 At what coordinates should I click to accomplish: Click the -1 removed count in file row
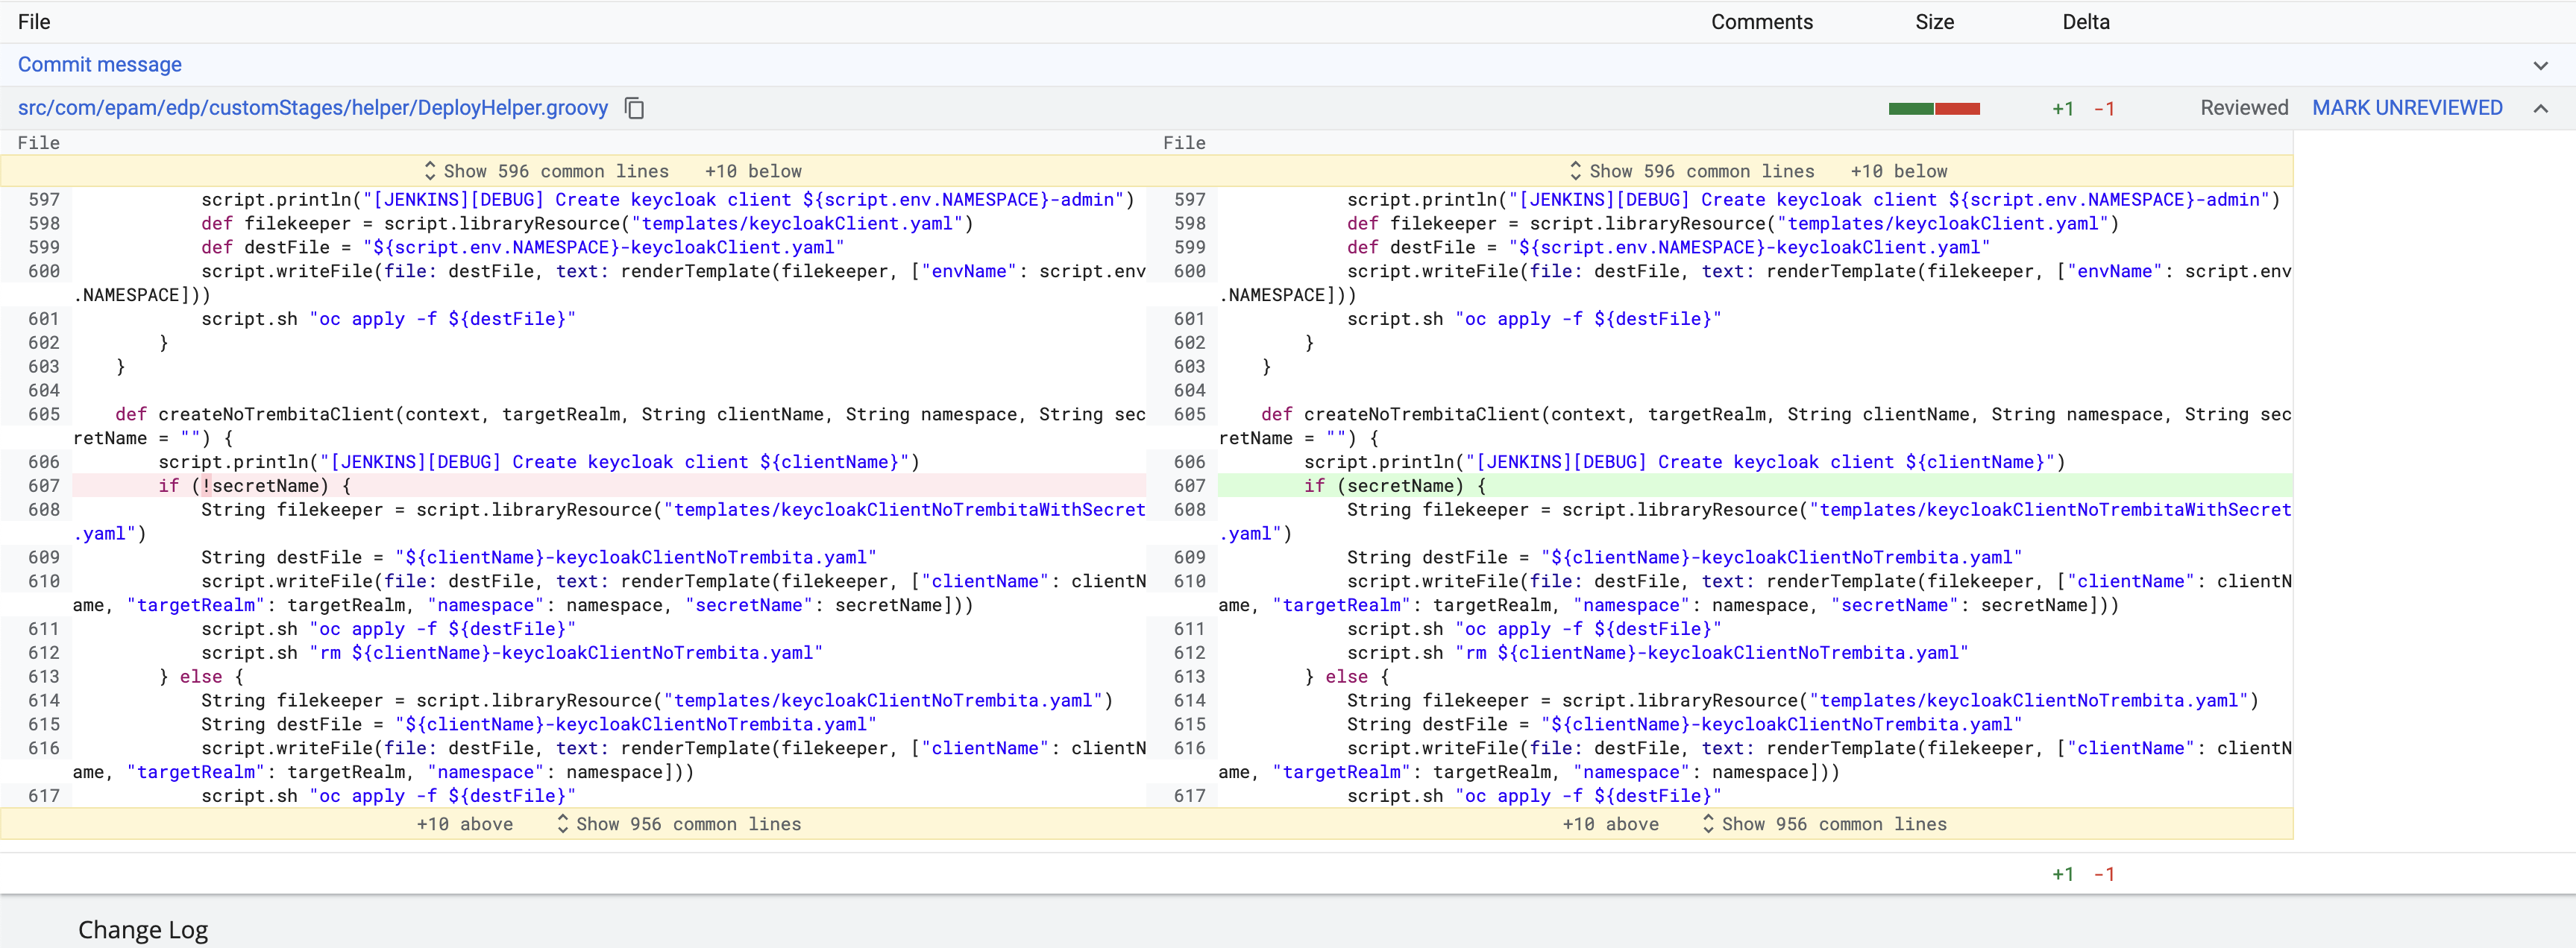[2104, 109]
